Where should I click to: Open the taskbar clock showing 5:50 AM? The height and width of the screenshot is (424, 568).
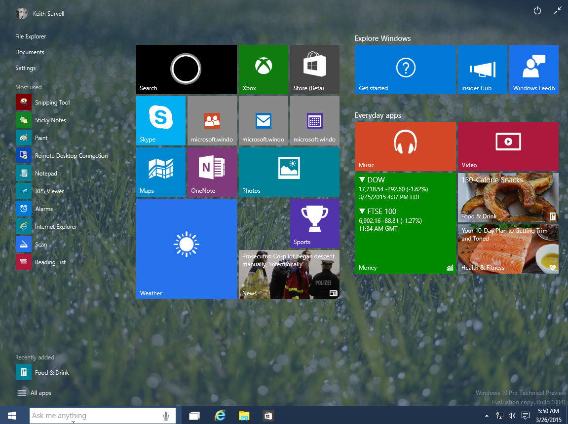tap(548, 416)
